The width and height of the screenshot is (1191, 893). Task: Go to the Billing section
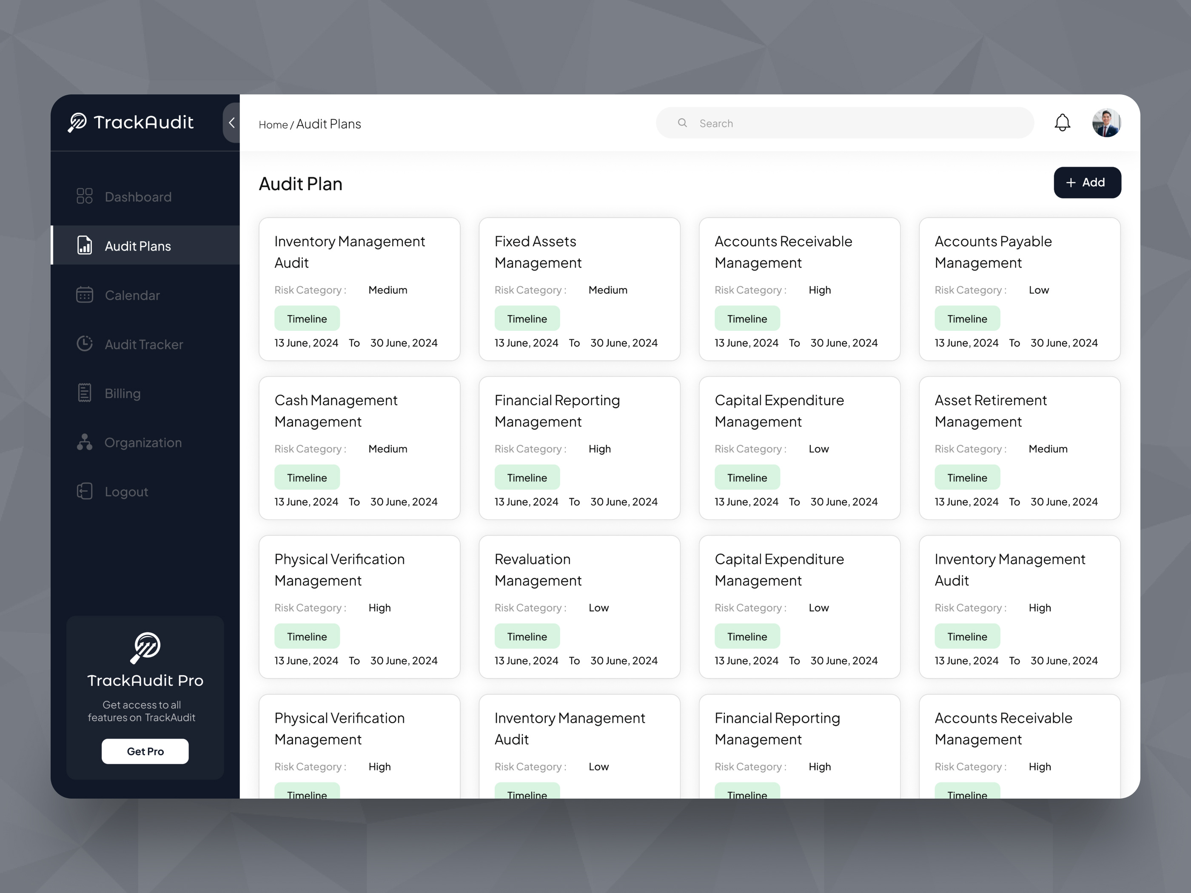(x=122, y=393)
